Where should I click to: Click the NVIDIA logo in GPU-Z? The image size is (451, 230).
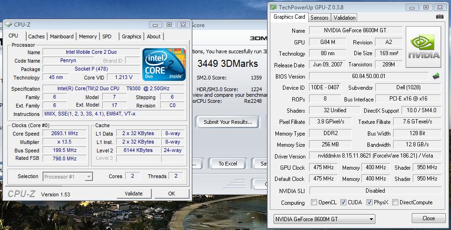[423, 47]
